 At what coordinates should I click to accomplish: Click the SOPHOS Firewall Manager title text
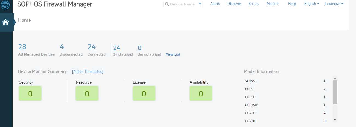pyautogui.click(x=55, y=4)
